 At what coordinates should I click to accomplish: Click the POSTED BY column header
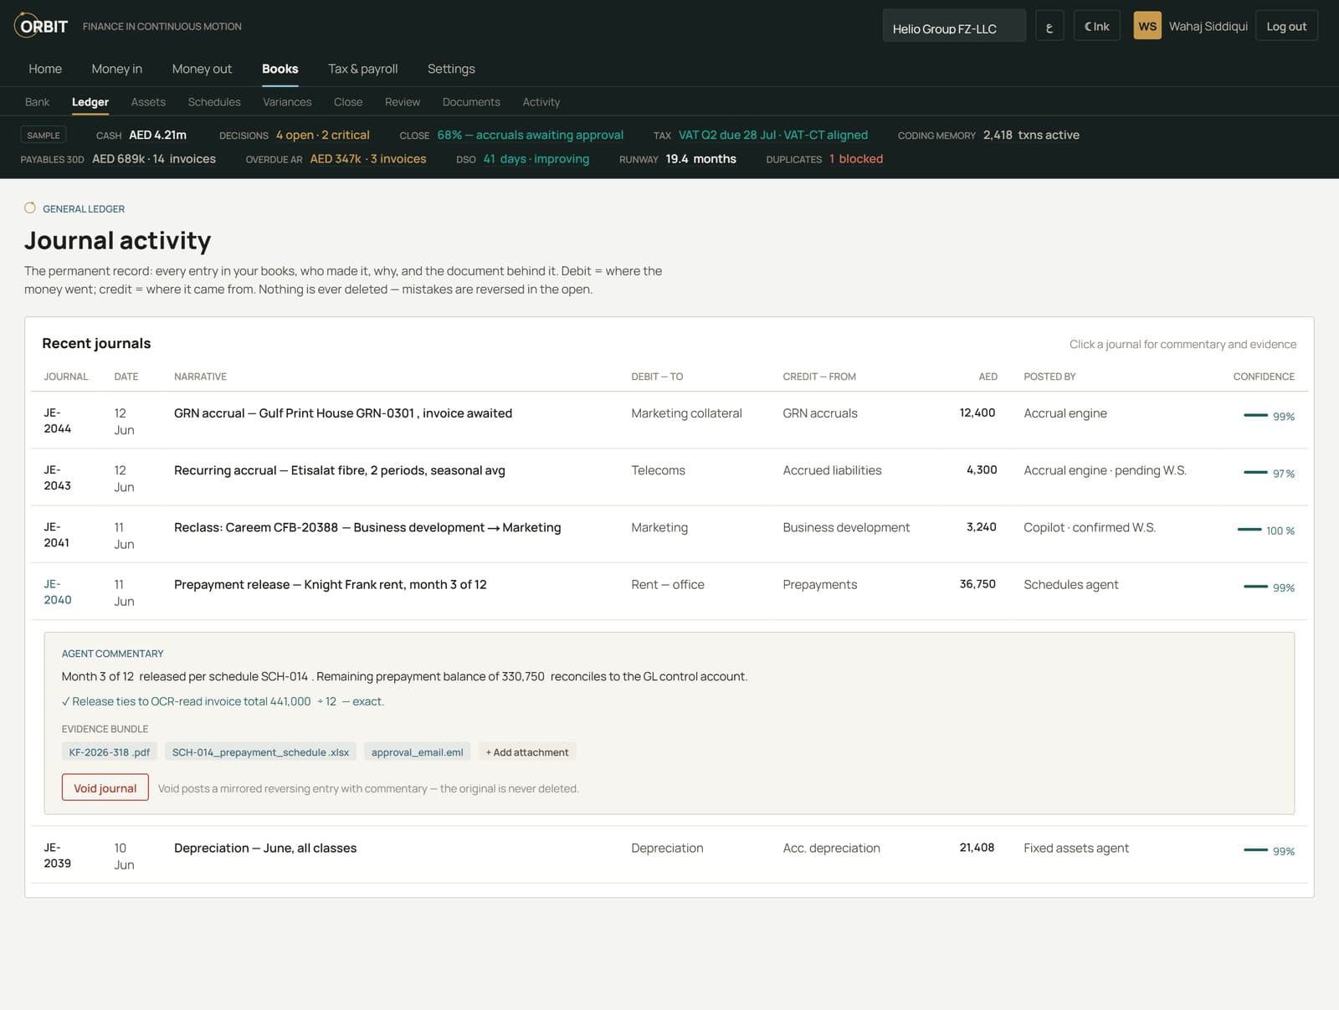[x=1049, y=377]
